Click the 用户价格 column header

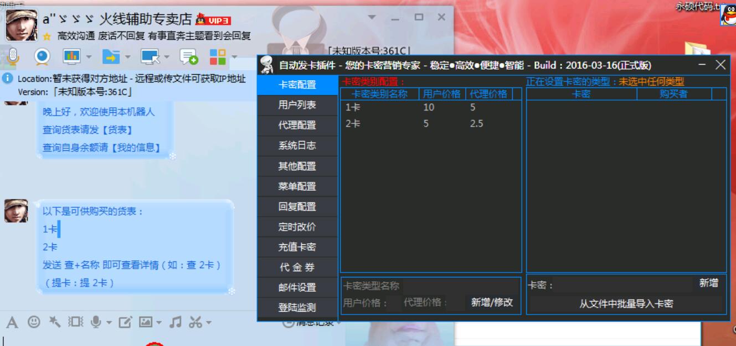coord(441,94)
